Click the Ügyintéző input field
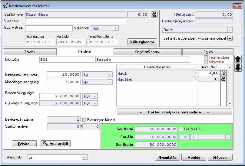 click(x=76, y=21)
